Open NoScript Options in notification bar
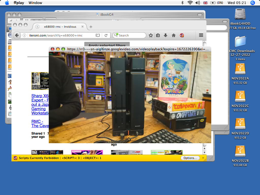Image resolution: width=260 pixels, height=195 pixels. [190, 158]
